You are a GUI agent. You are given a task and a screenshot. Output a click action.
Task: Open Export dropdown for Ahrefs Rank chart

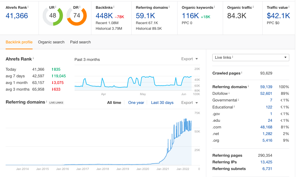coord(189,59)
